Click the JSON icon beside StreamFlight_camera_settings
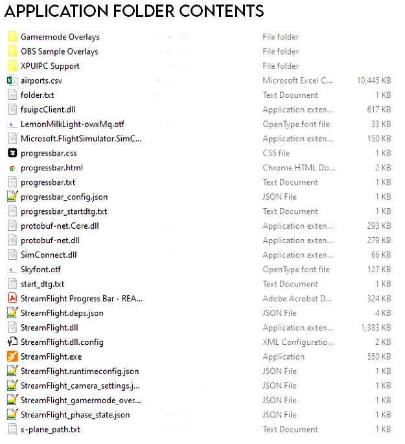 point(12,386)
